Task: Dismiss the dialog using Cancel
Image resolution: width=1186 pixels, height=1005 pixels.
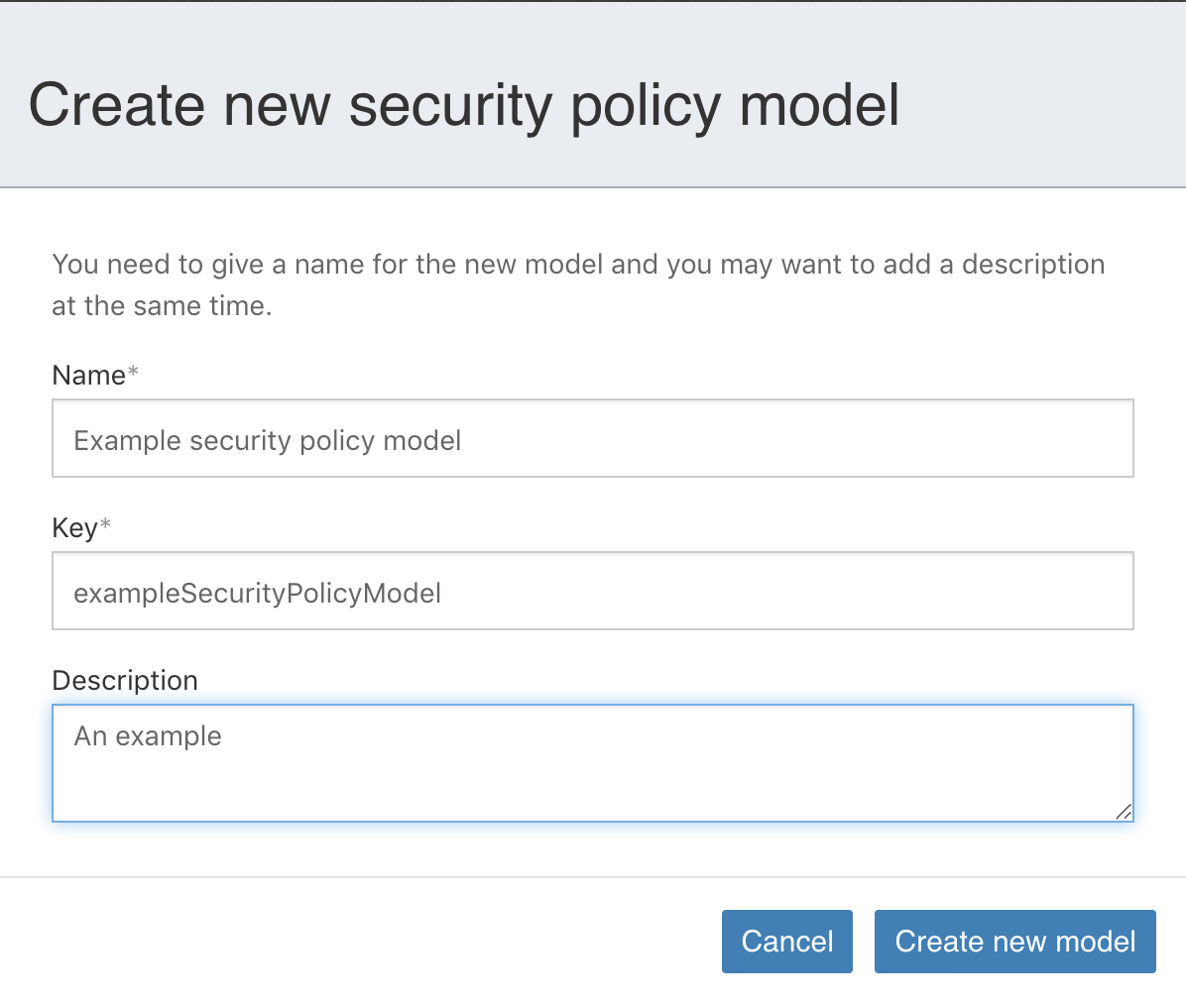Action: (x=787, y=942)
